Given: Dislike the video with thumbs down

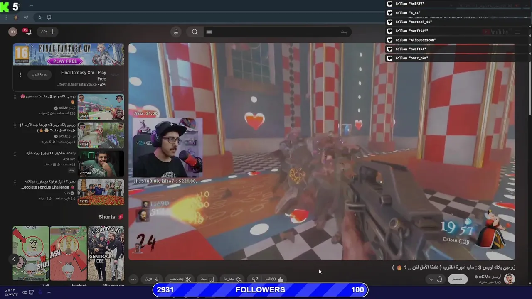Looking at the screenshot, I should [x=255, y=279].
